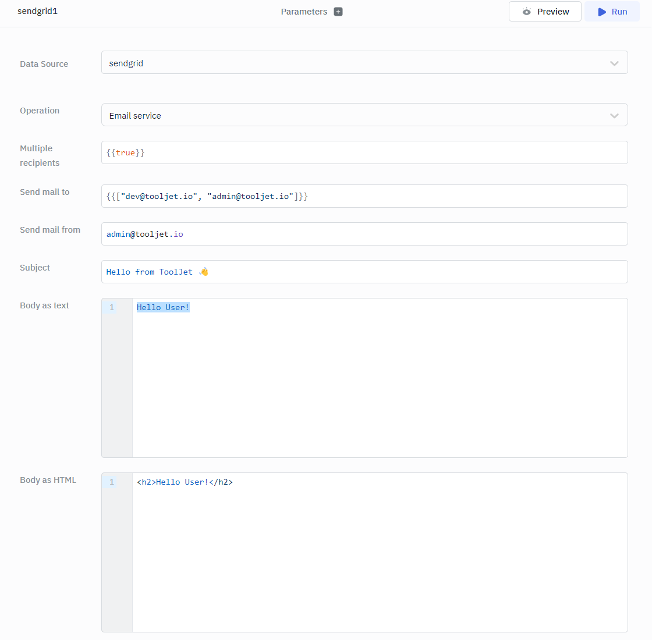Click the plus icon beside Parameters

pos(338,12)
